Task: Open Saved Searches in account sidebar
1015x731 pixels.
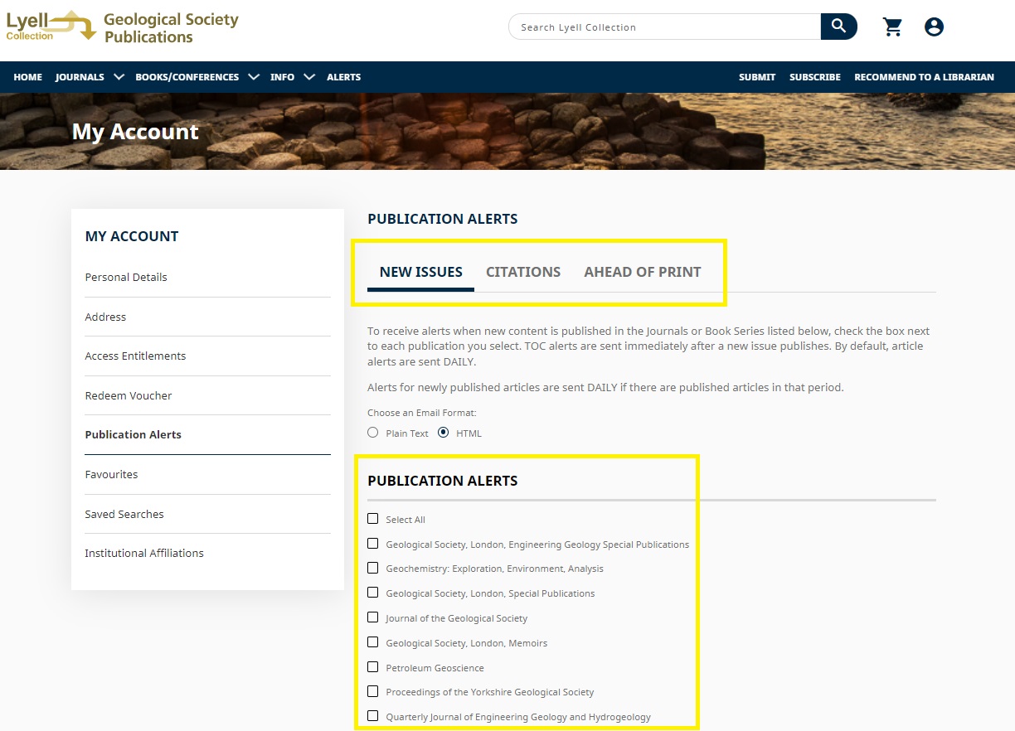Action: (124, 514)
